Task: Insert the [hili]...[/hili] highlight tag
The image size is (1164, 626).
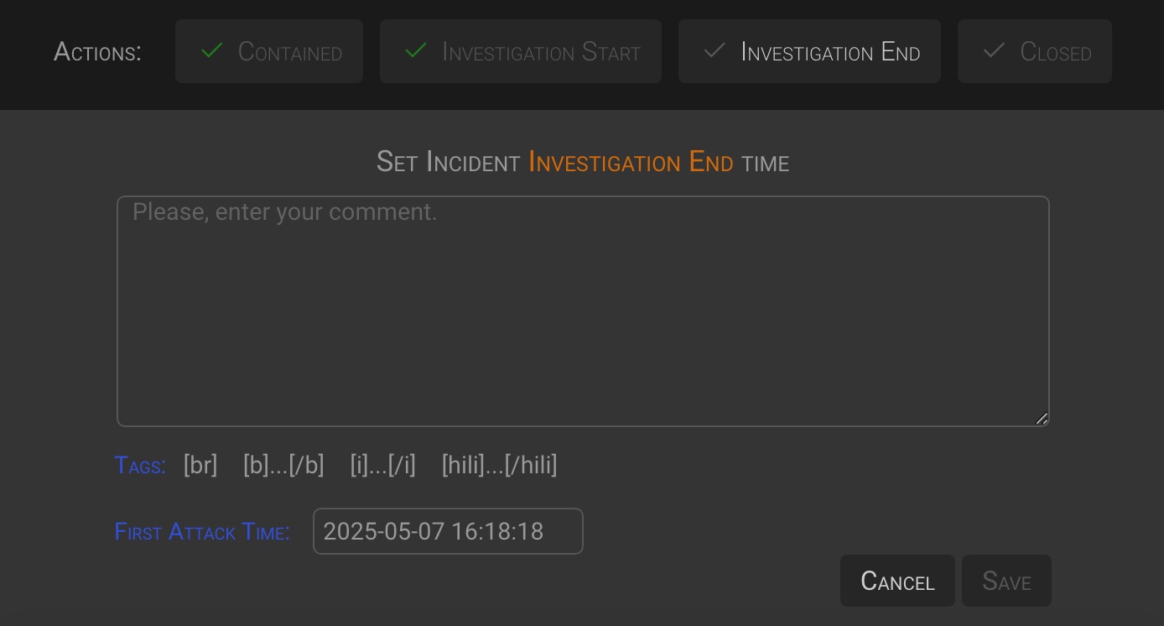Action: (499, 465)
